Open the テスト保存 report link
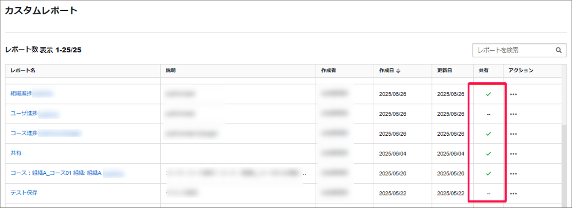The height and width of the screenshot is (208, 572). point(24,193)
